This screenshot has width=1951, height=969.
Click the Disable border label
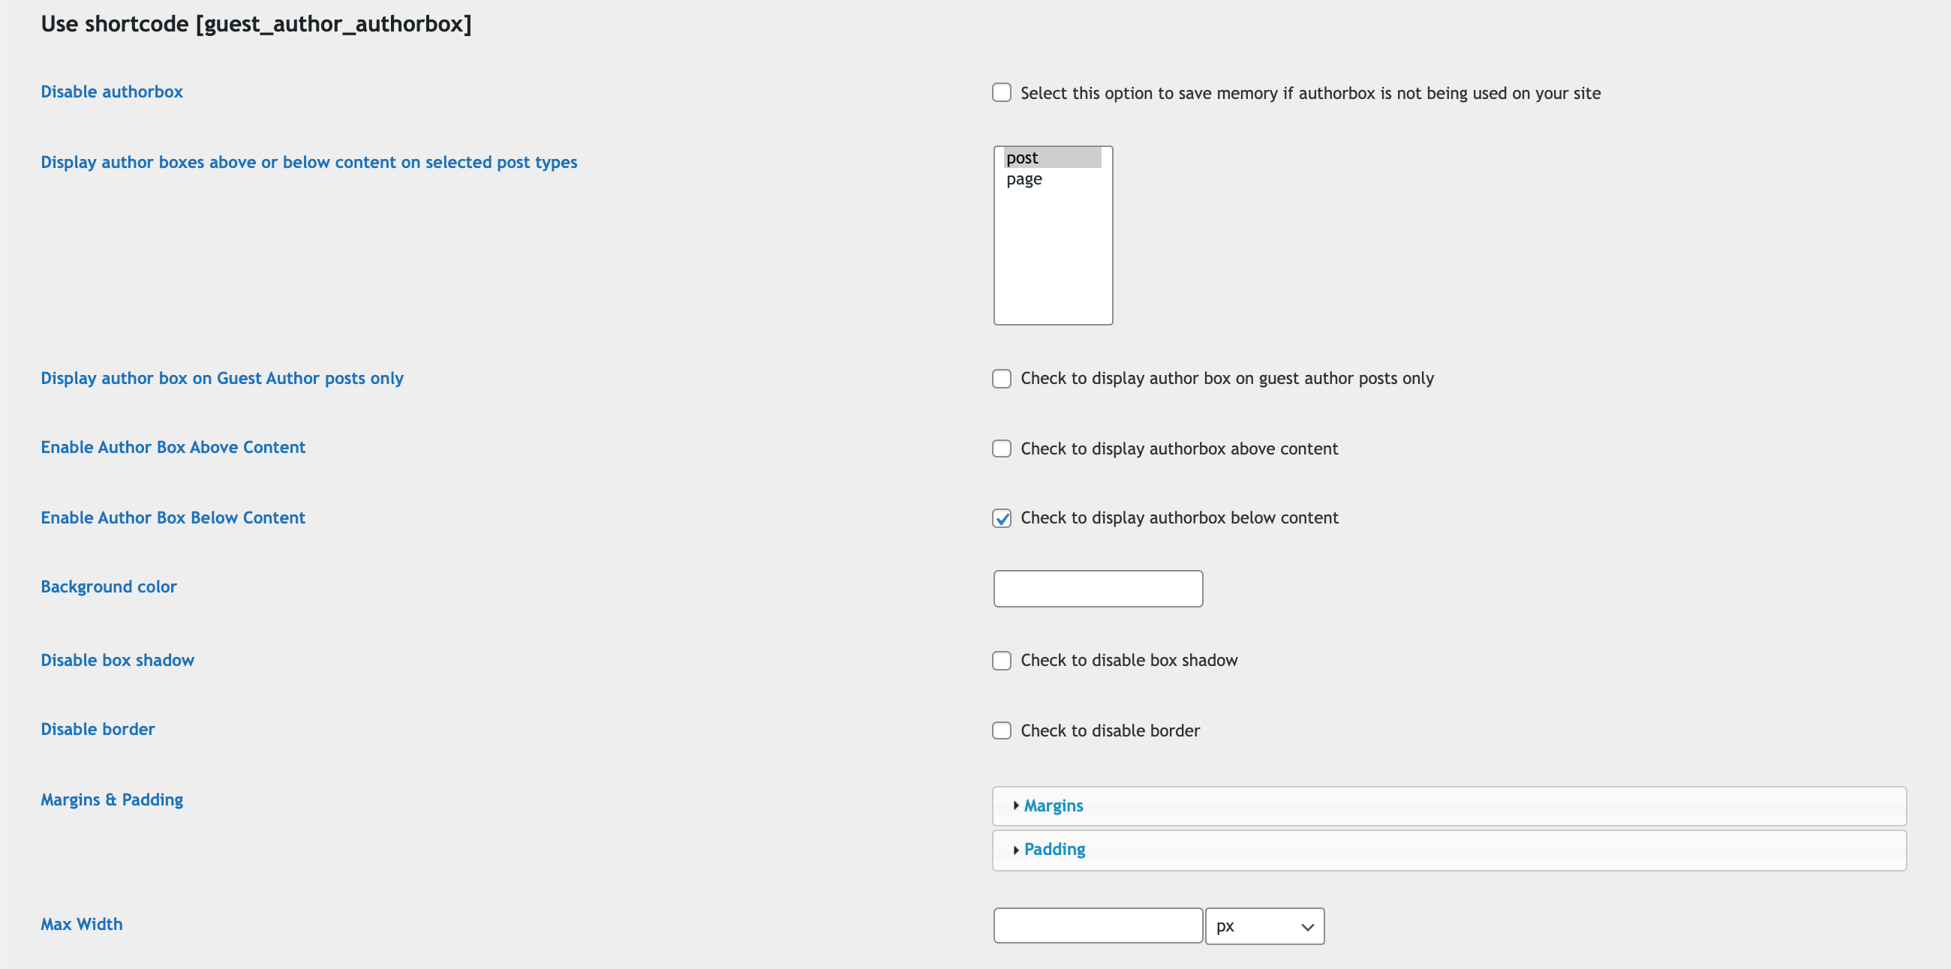[x=98, y=729]
